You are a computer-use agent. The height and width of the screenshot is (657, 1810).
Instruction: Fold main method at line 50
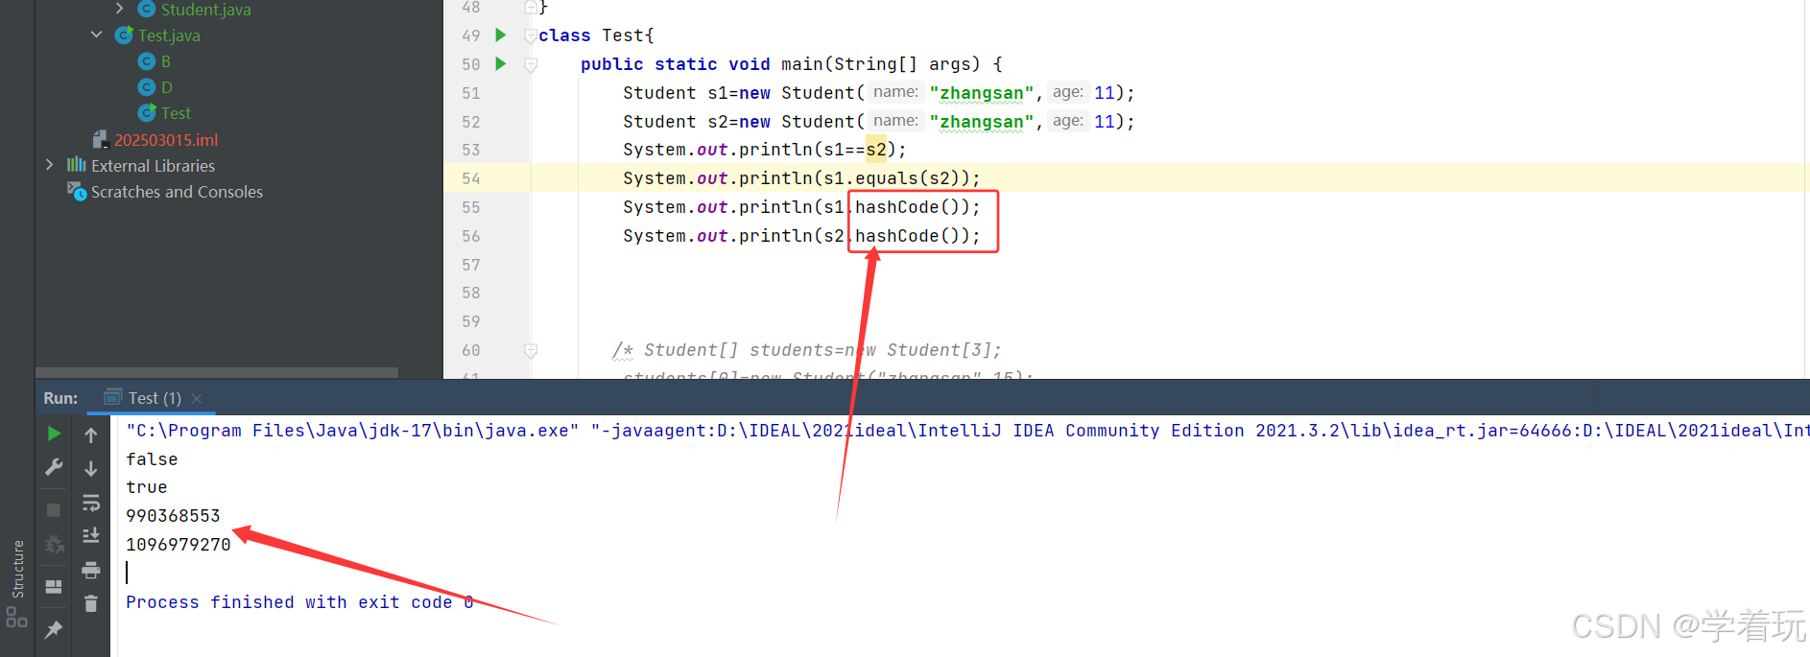coord(531,65)
